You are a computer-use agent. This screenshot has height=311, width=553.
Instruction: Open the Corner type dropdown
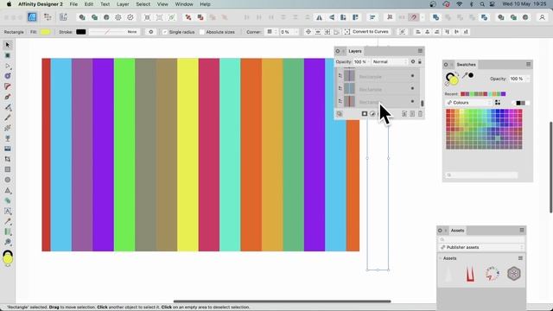point(271,32)
